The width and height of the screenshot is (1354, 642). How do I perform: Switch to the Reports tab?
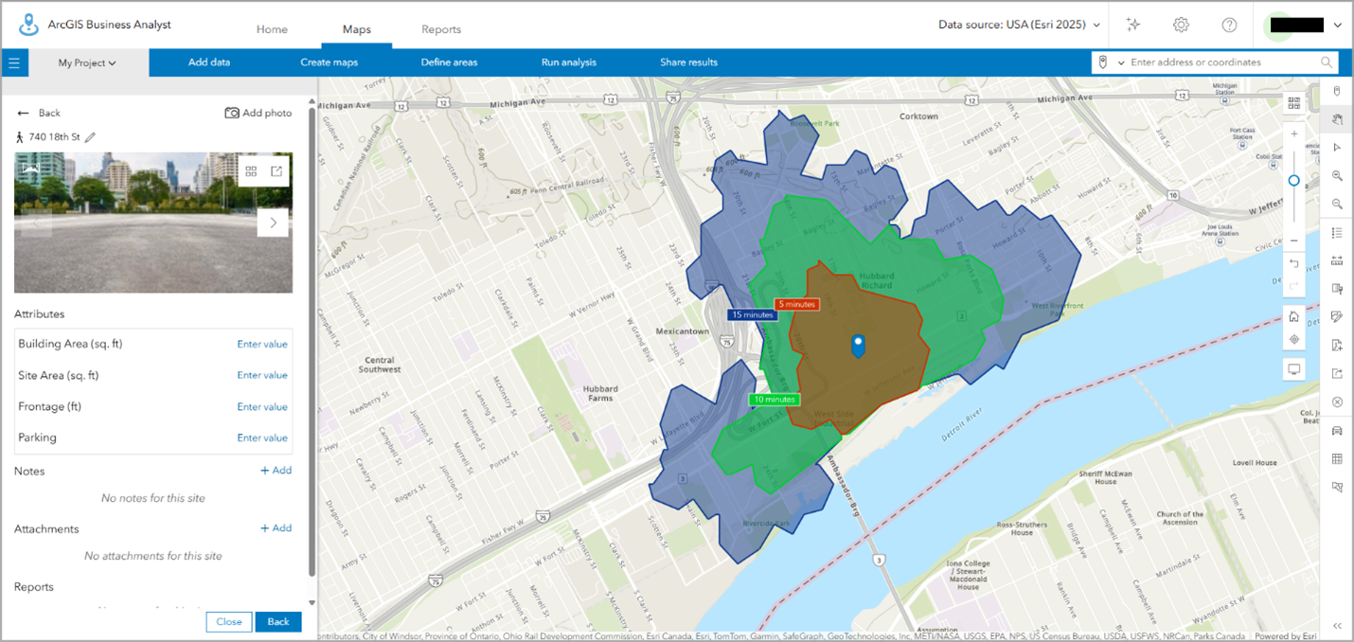point(441,29)
